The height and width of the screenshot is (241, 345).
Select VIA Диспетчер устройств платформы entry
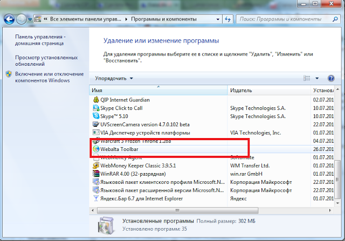145,133
